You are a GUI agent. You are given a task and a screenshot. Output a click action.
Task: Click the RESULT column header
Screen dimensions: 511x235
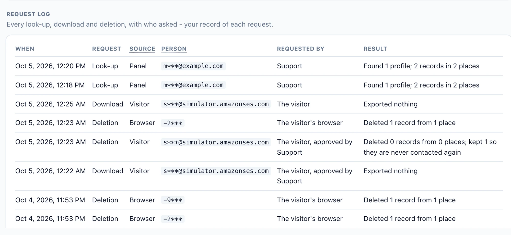click(x=375, y=49)
